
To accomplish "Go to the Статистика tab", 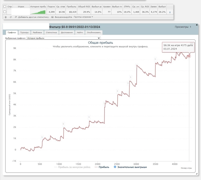I will tap(51, 32).
